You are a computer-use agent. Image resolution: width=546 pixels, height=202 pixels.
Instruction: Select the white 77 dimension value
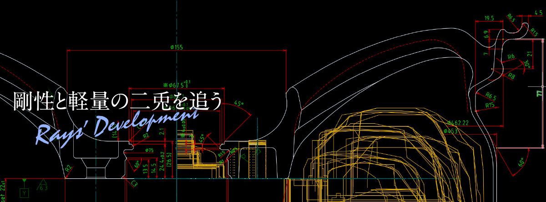539,93
